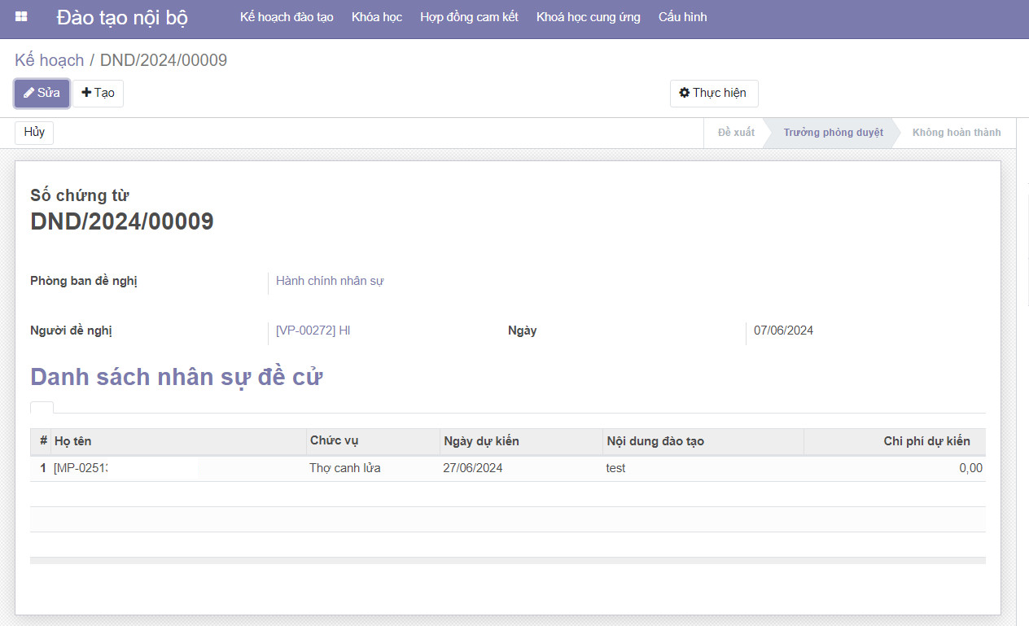1029x626 pixels.
Task: Open the Thợ canh lửa employee row
Action: (x=344, y=468)
